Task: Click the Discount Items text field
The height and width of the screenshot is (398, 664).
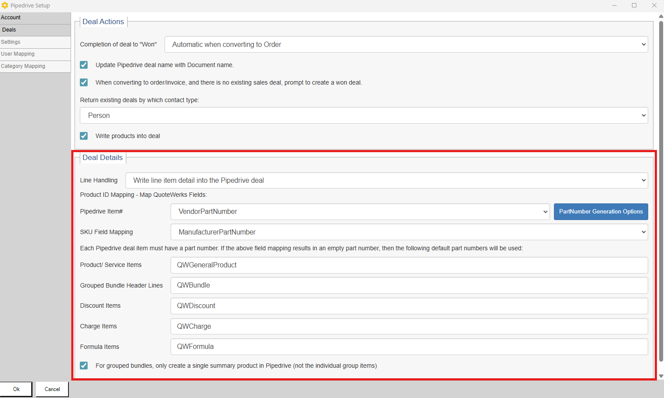Action: click(409, 306)
